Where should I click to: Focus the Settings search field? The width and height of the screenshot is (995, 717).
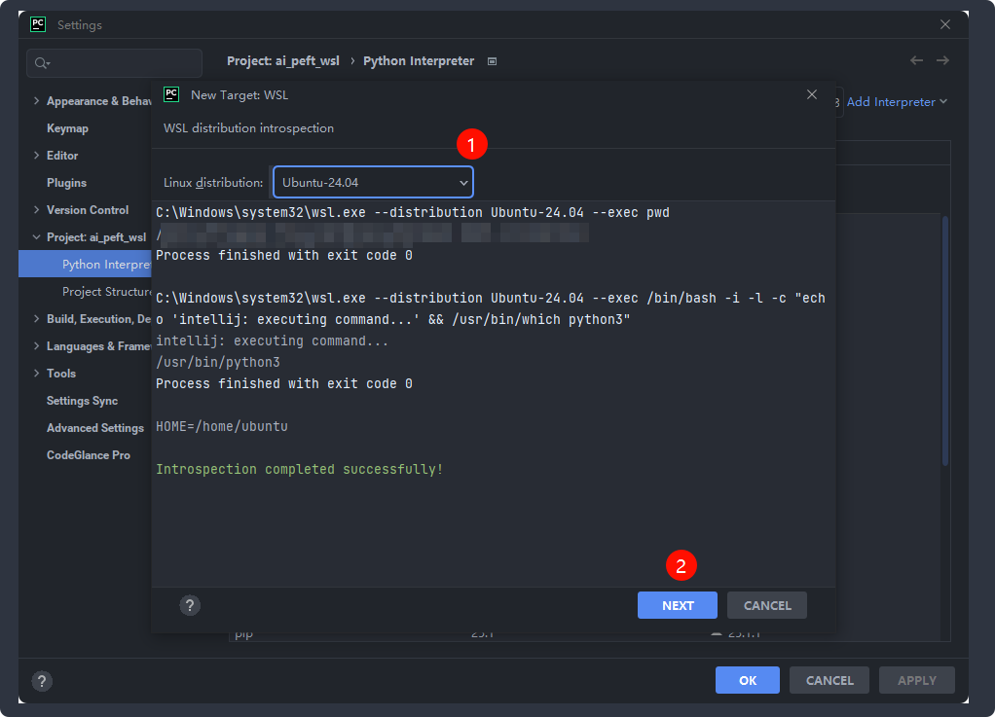(114, 63)
